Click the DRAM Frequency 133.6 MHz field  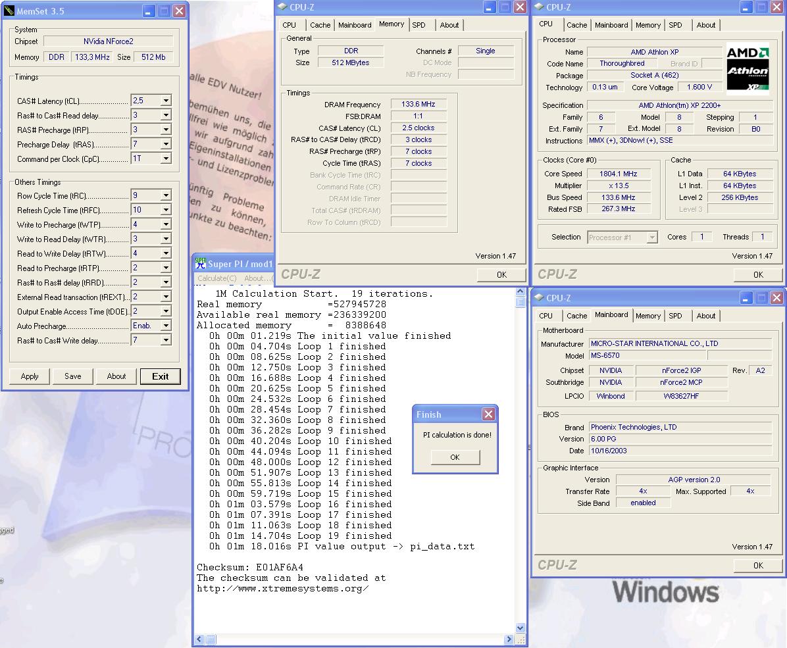[418, 105]
